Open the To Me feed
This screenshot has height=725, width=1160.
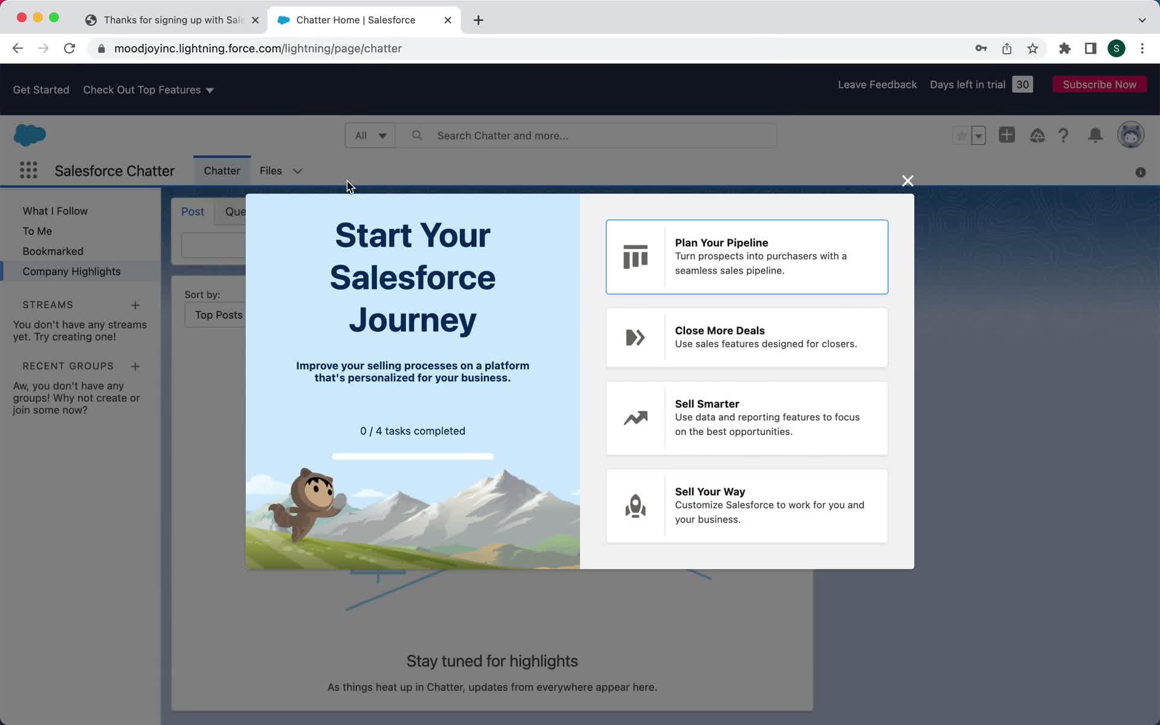(x=37, y=231)
